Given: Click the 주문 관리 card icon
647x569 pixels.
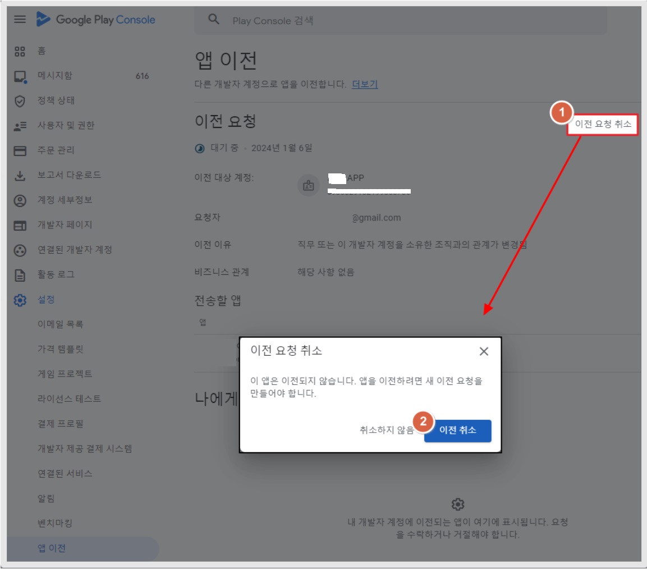Looking at the screenshot, I should (20, 150).
